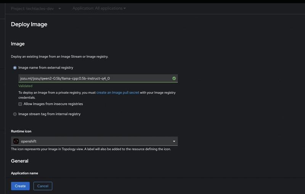Select Image name from external registry

click(15, 68)
